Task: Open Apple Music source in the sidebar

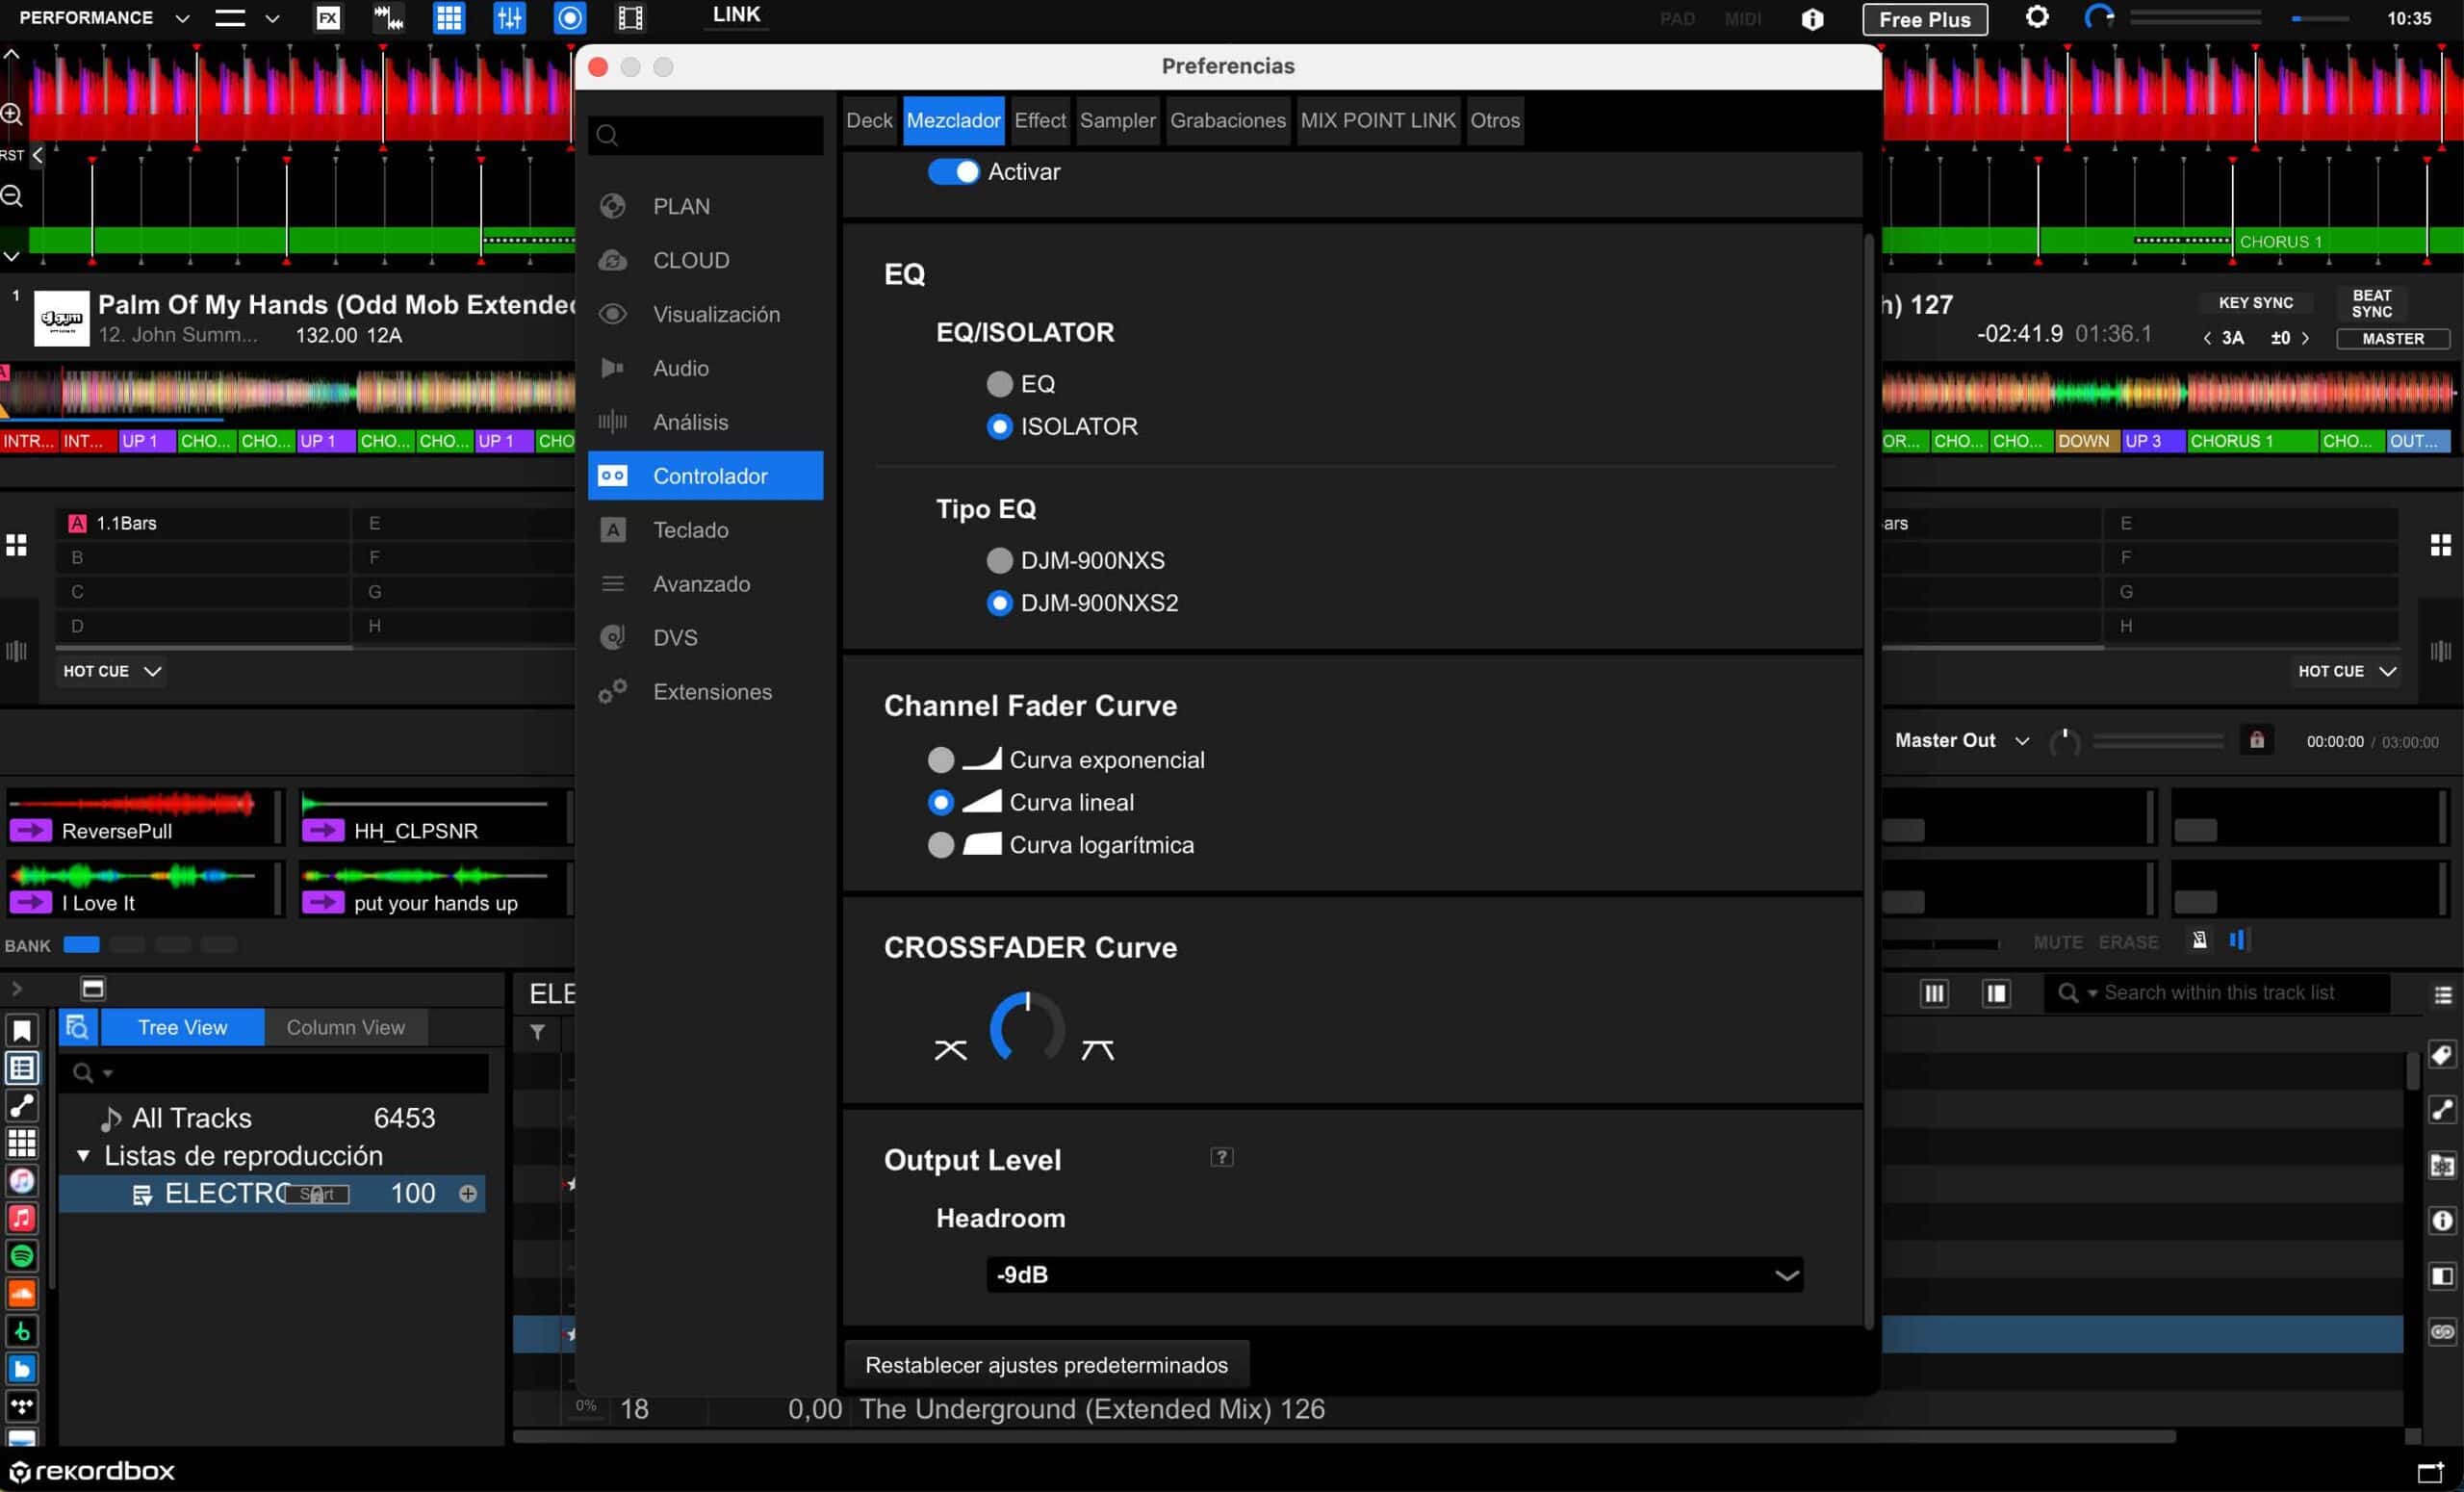Action: [x=22, y=1218]
